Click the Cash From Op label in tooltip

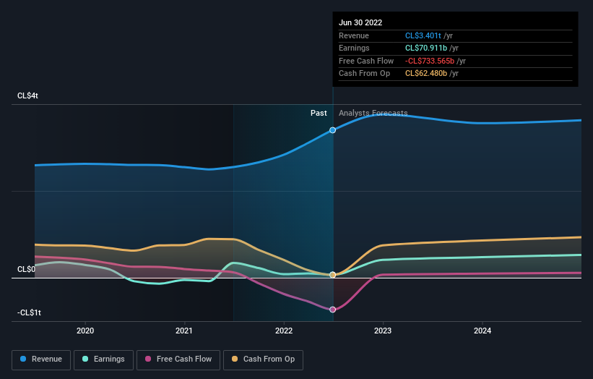[x=364, y=74]
